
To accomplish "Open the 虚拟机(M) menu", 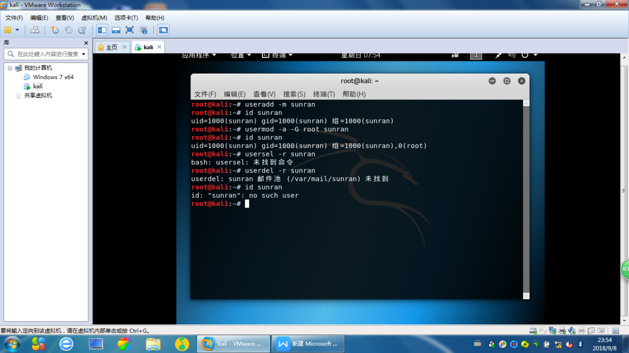I will (x=94, y=18).
